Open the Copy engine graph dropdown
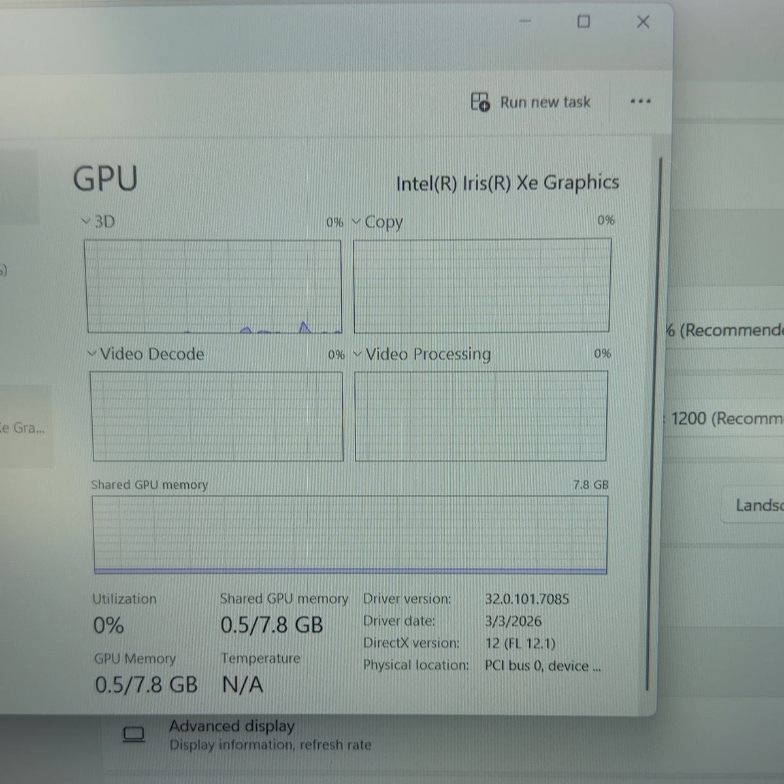The height and width of the screenshot is (784, 784). pyautogui.click(x=356, y=221)
